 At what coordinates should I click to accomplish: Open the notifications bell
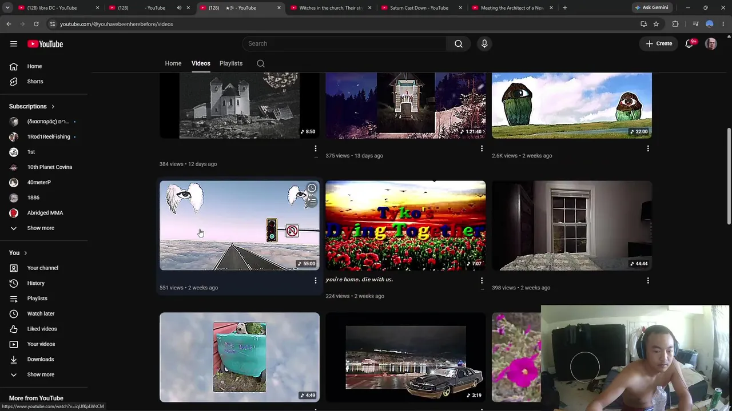690,43
